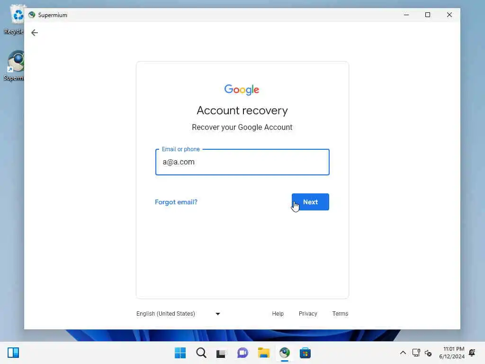Open the clock showing 11:01 PM

click(x=451, y=353)
